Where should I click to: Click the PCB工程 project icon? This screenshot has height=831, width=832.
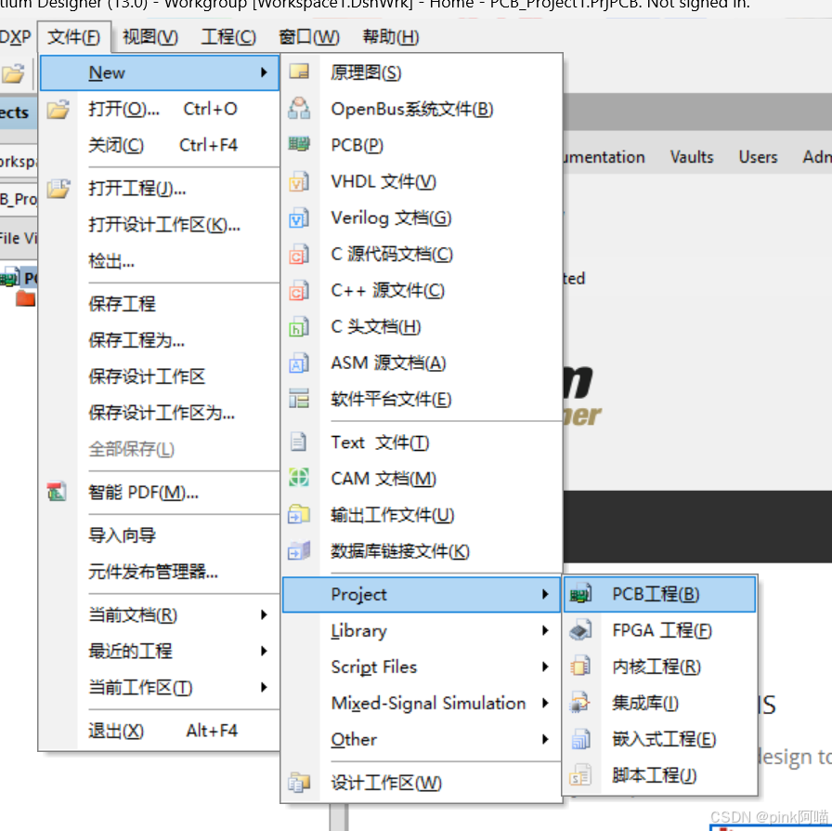coord(580,593)
